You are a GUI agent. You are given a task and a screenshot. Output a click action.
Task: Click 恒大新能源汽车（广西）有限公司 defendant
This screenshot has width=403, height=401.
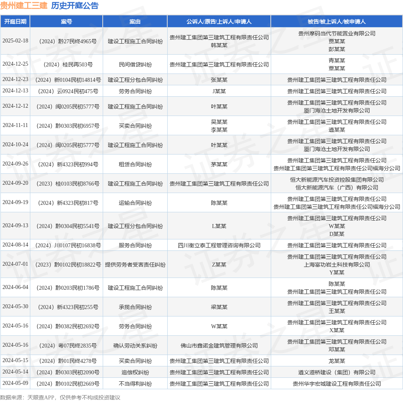[x=337, y=188]
